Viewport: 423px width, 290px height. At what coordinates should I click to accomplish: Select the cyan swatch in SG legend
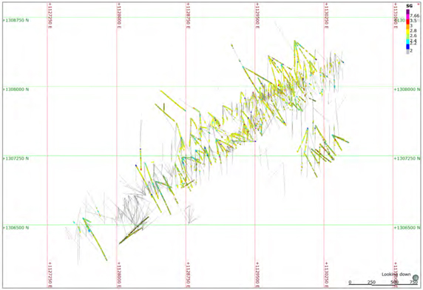click(x=408, y=41)
